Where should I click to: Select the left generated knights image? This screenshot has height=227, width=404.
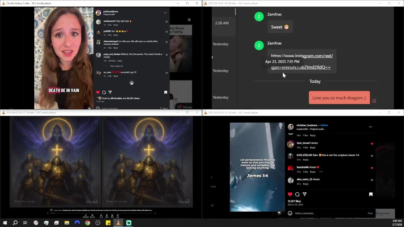56,162
